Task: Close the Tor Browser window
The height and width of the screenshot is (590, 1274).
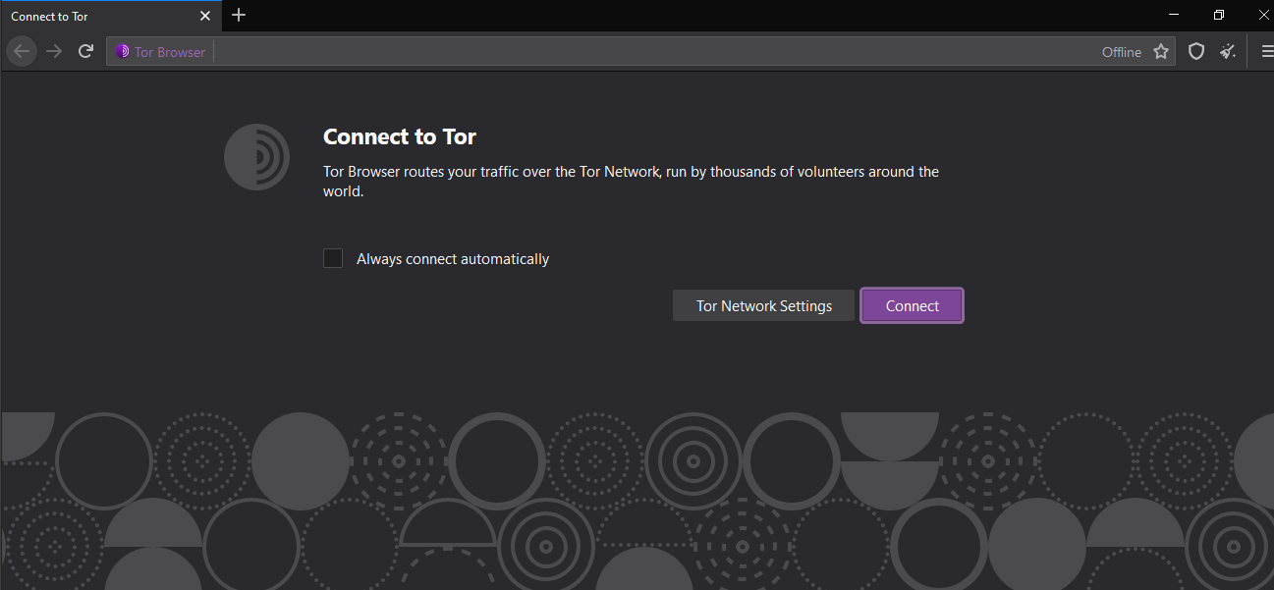Action: tap(1263, 15)
